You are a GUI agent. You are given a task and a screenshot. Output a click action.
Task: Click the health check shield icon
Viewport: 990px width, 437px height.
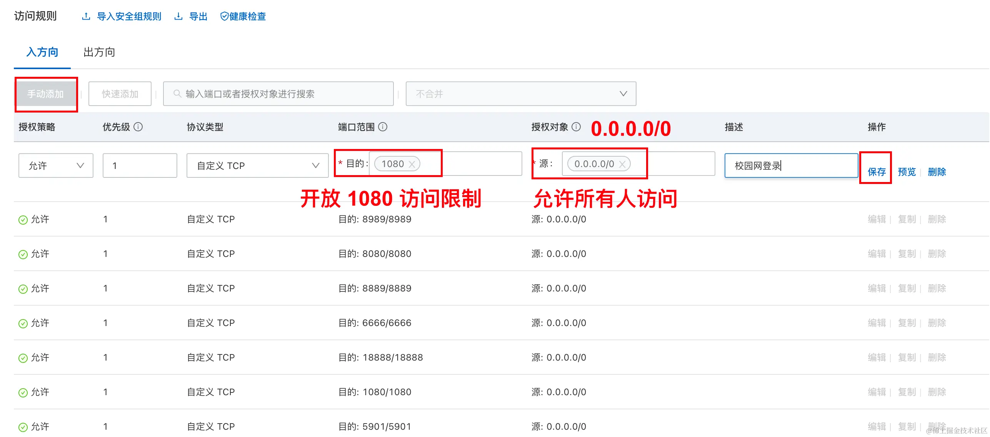pos(224,17)
